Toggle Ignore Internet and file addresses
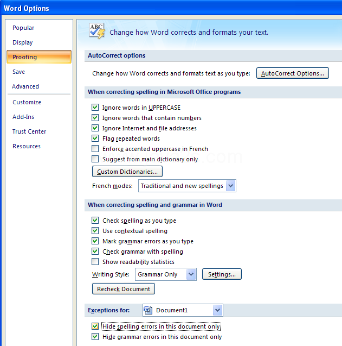 95,128
